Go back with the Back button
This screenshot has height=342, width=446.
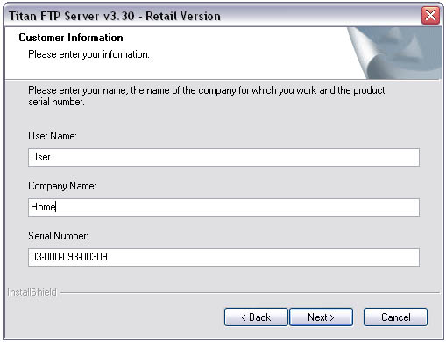(x=256, y=317)
